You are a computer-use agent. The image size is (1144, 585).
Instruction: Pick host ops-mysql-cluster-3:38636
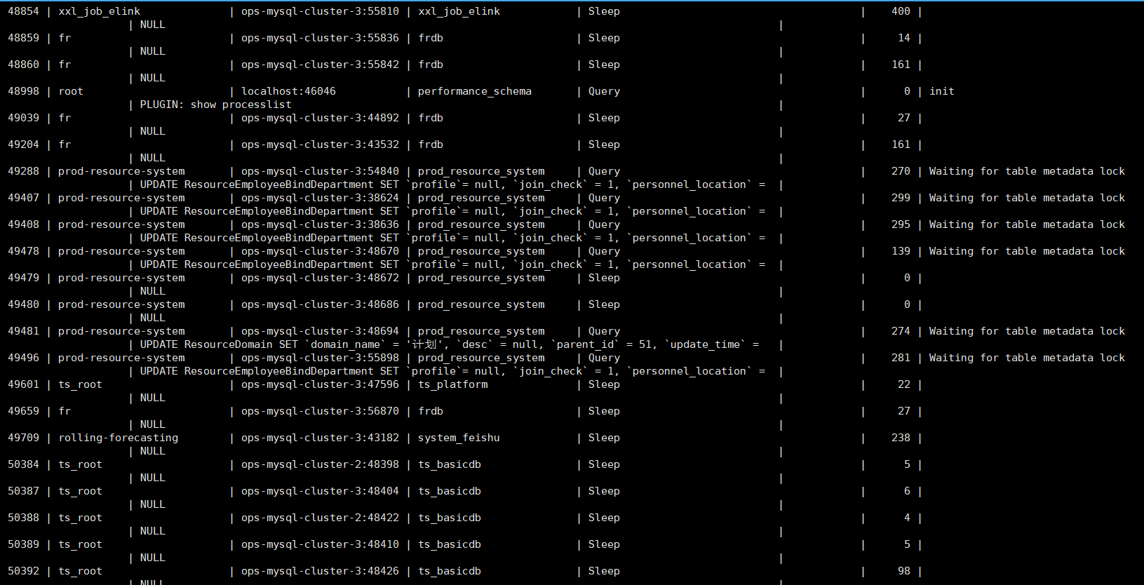tap(320, 224)
